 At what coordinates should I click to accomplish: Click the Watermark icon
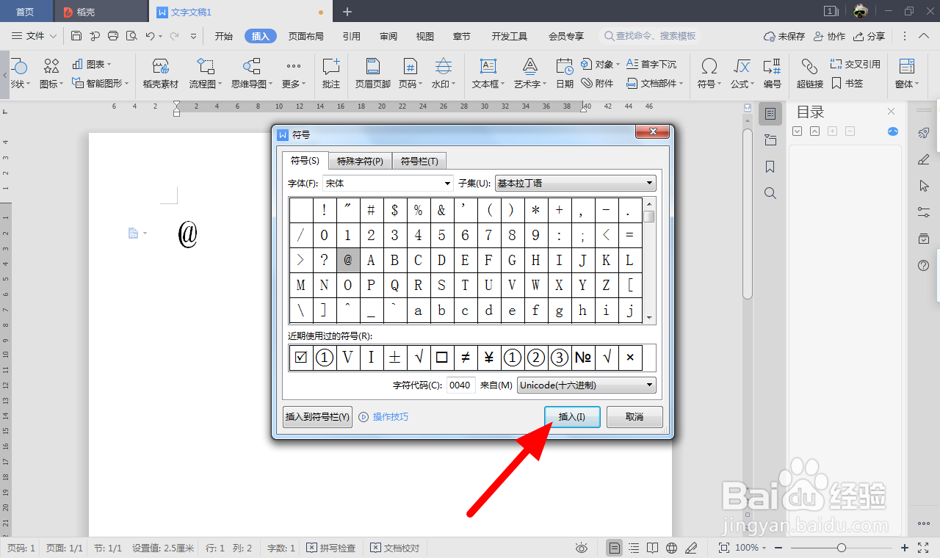[443, 73]
